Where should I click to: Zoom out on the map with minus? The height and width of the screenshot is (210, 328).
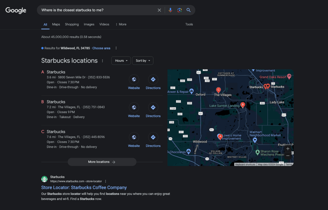288,156
